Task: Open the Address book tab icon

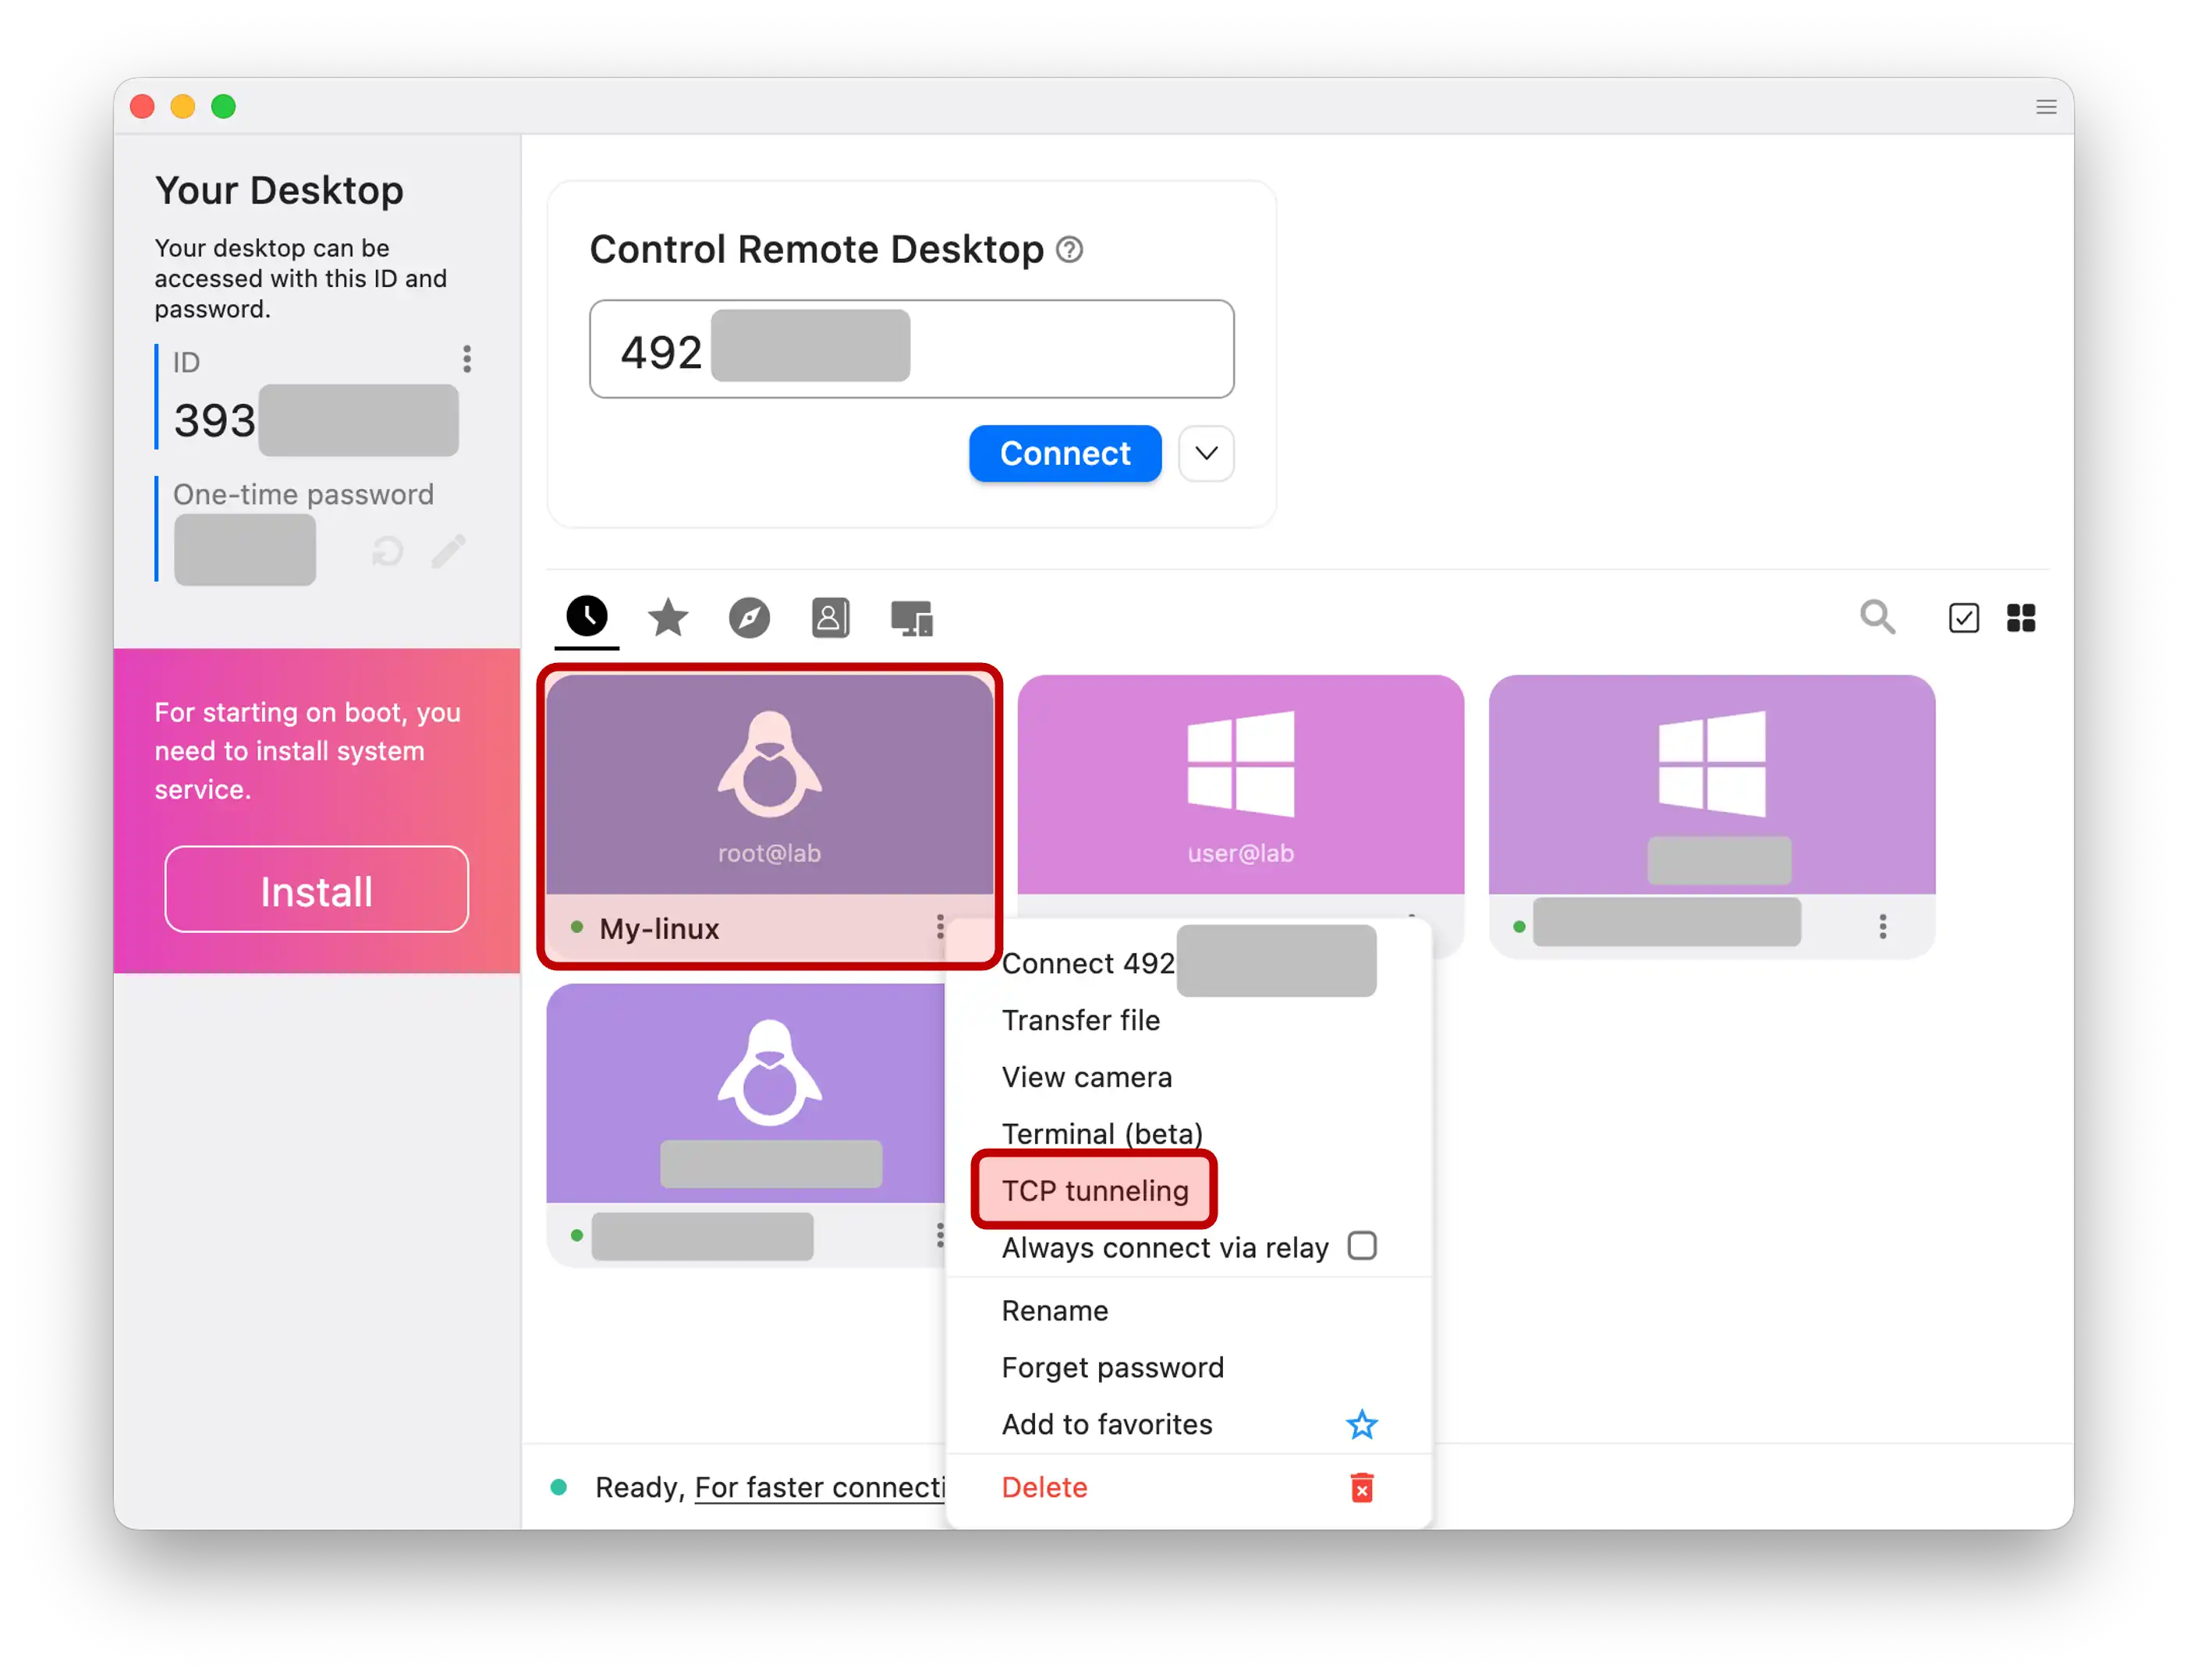Action: pos(830,618)
